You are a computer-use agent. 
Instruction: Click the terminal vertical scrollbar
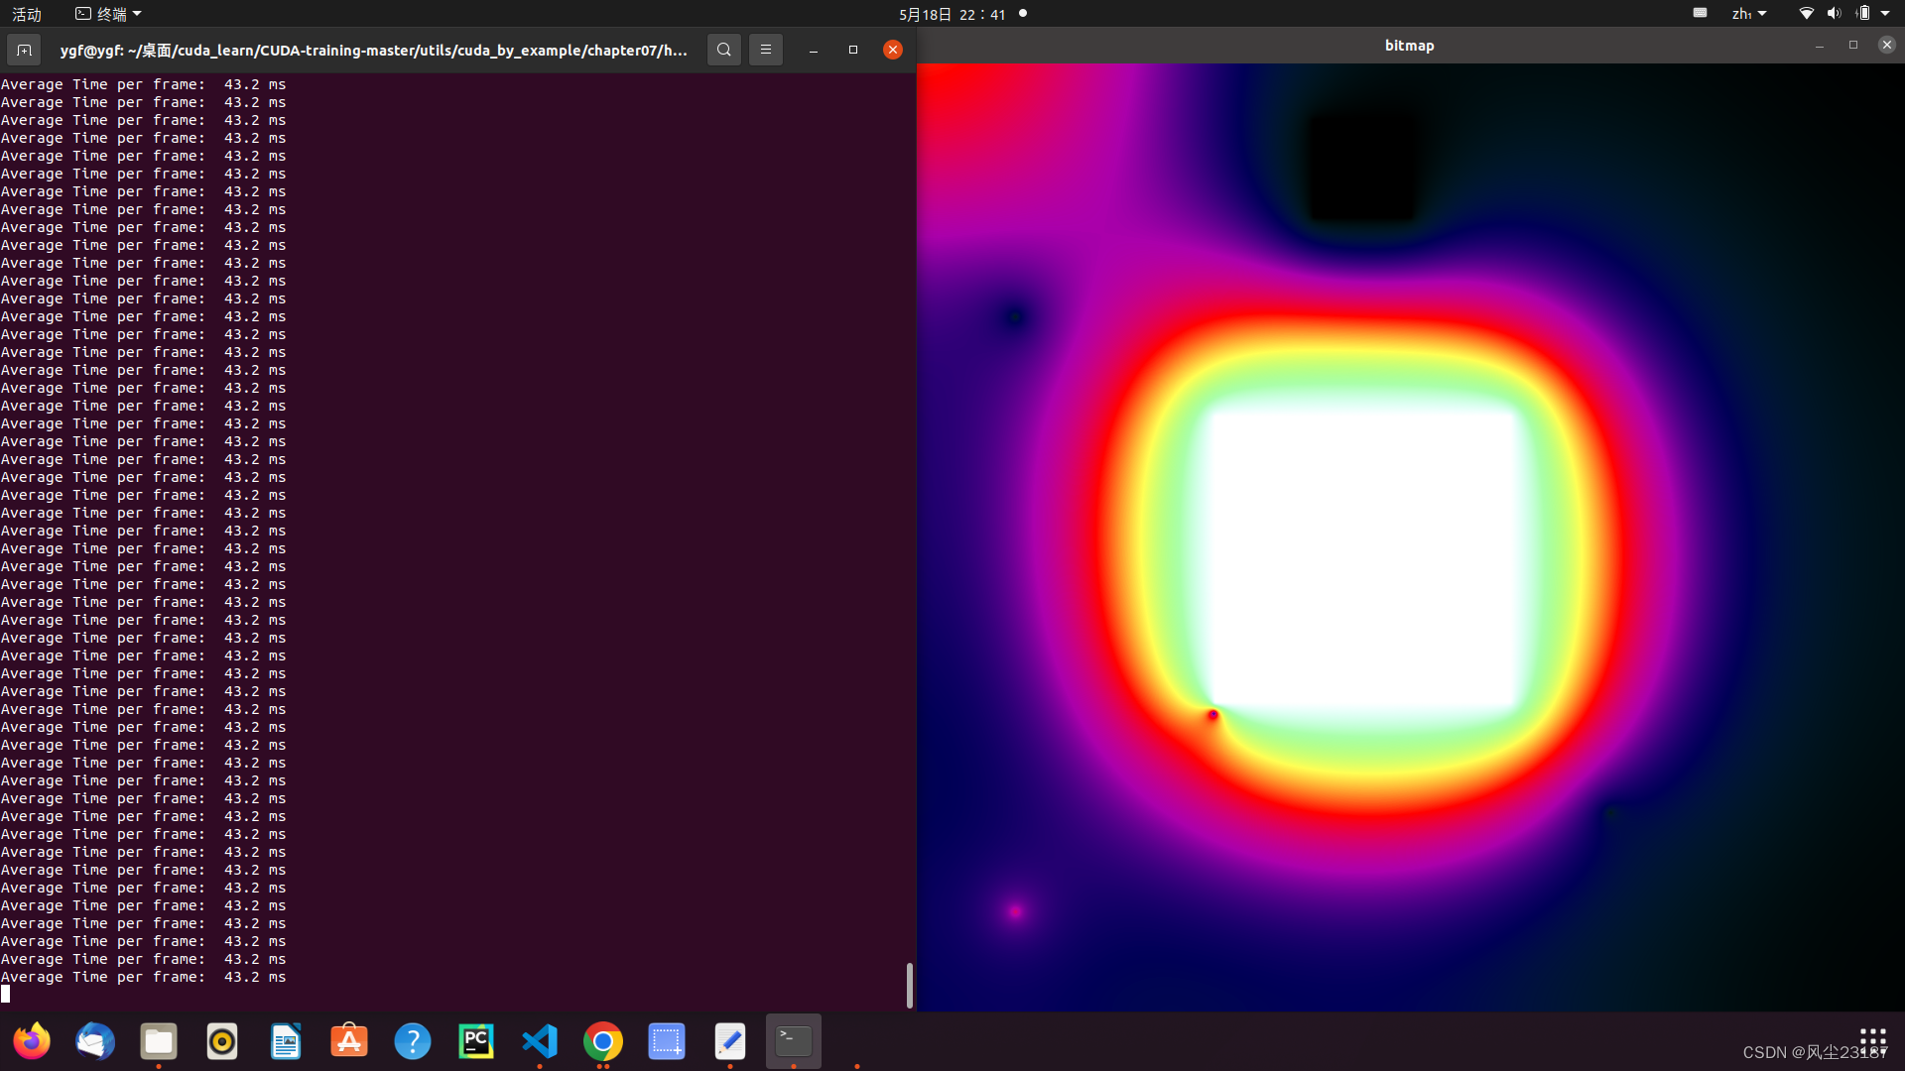point(909,984)
